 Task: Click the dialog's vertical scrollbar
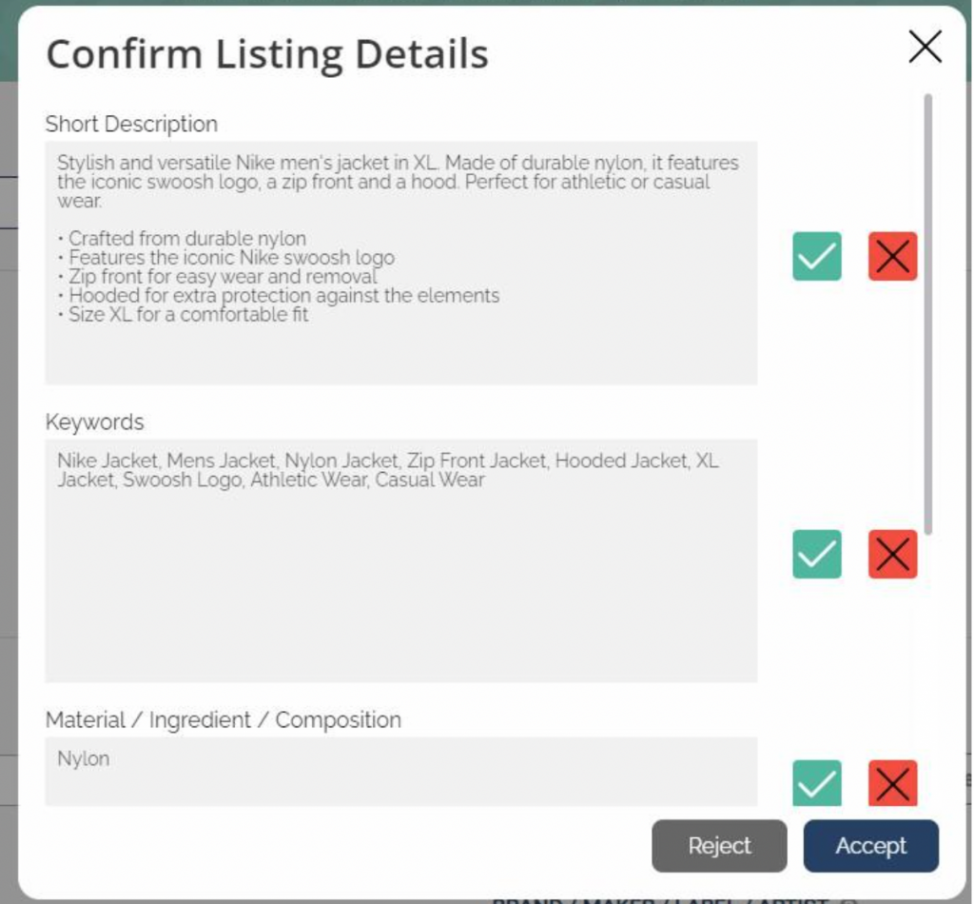[x=927, y=314]
